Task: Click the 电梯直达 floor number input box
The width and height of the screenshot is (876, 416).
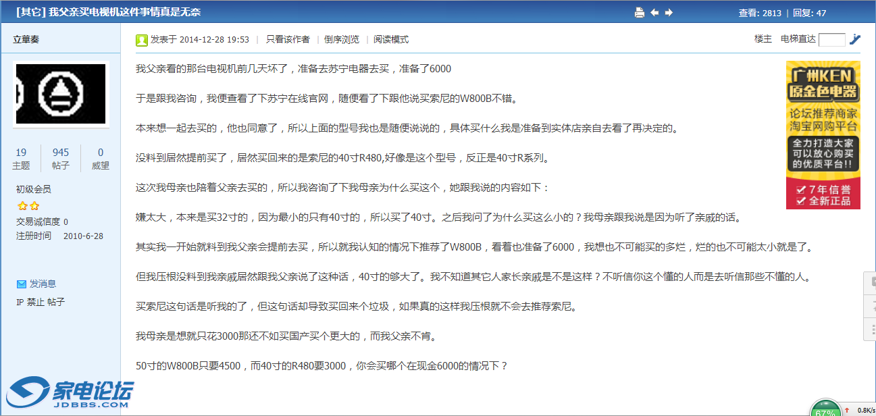Action: (x=831, y=40)
